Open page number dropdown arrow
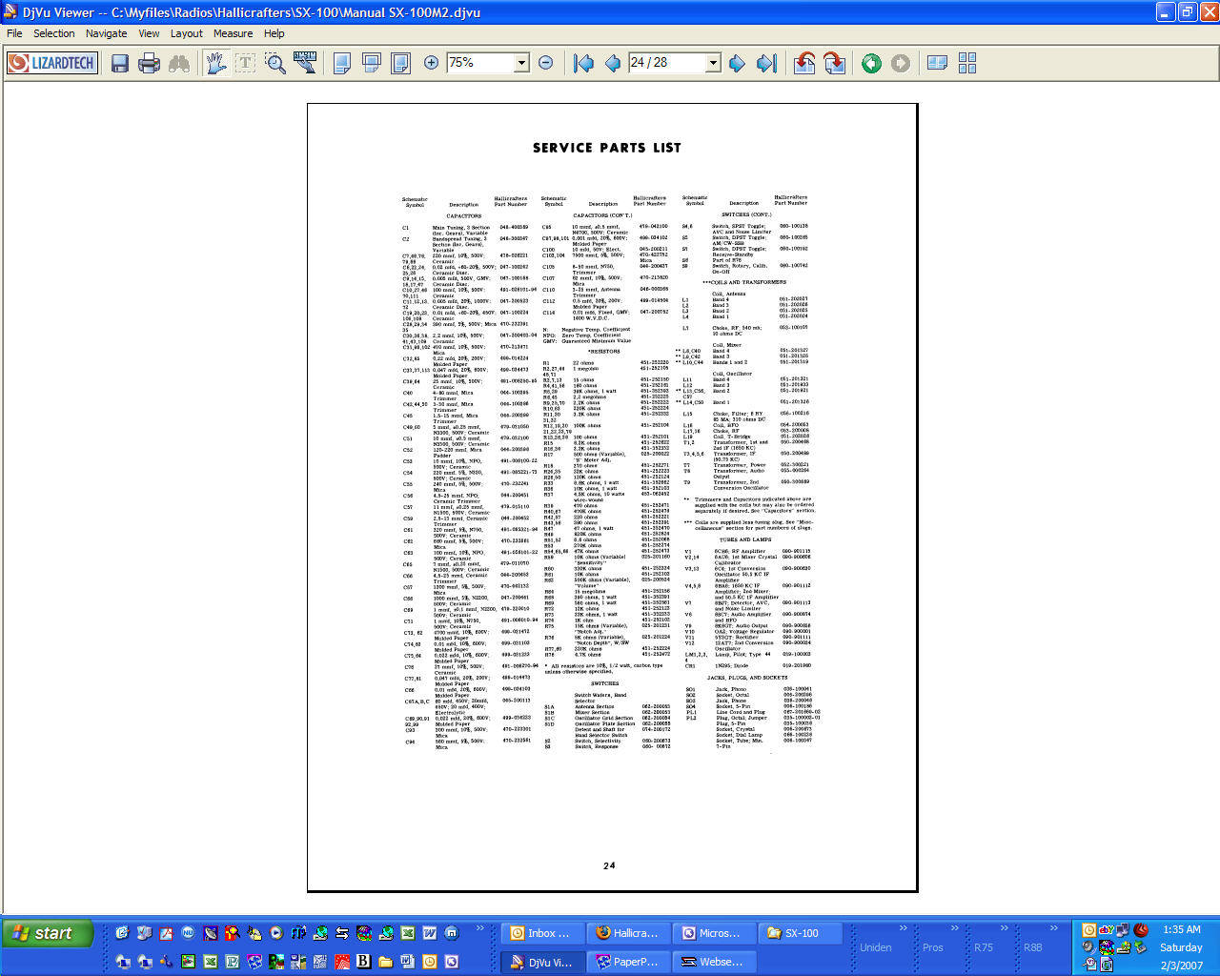1220x976 pixels. point(713,63)
